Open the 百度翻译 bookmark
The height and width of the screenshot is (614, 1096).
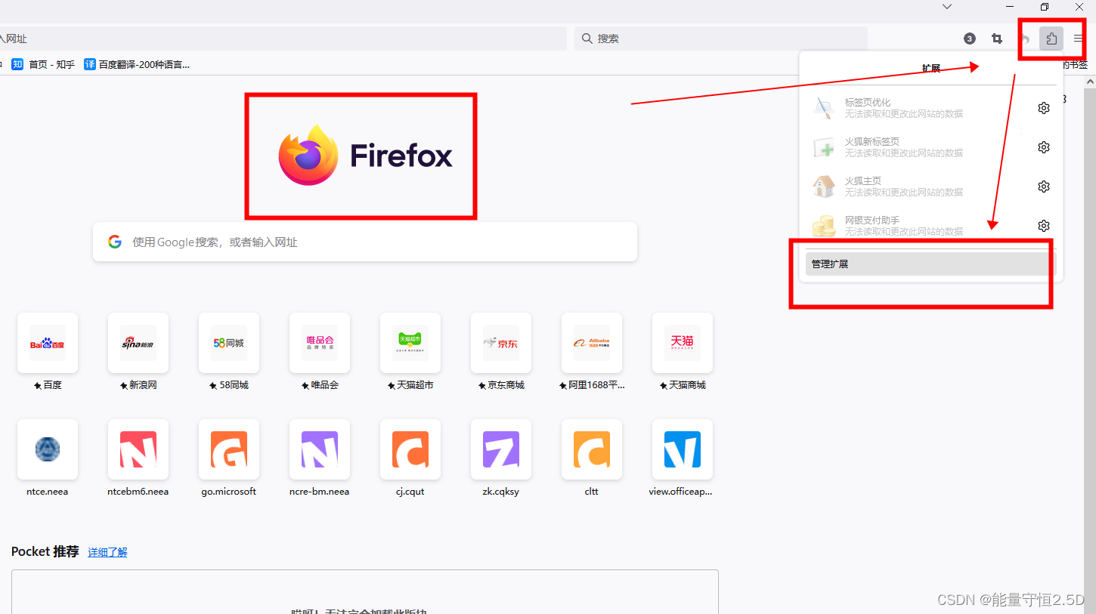137,64
